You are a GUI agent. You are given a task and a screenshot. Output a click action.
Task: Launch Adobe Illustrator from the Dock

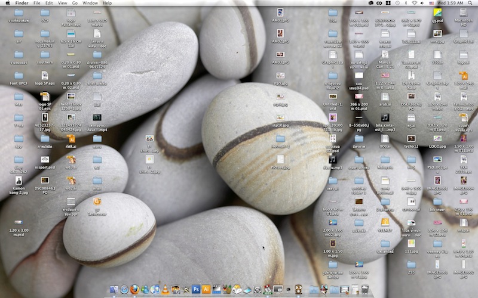pos(206,290)
